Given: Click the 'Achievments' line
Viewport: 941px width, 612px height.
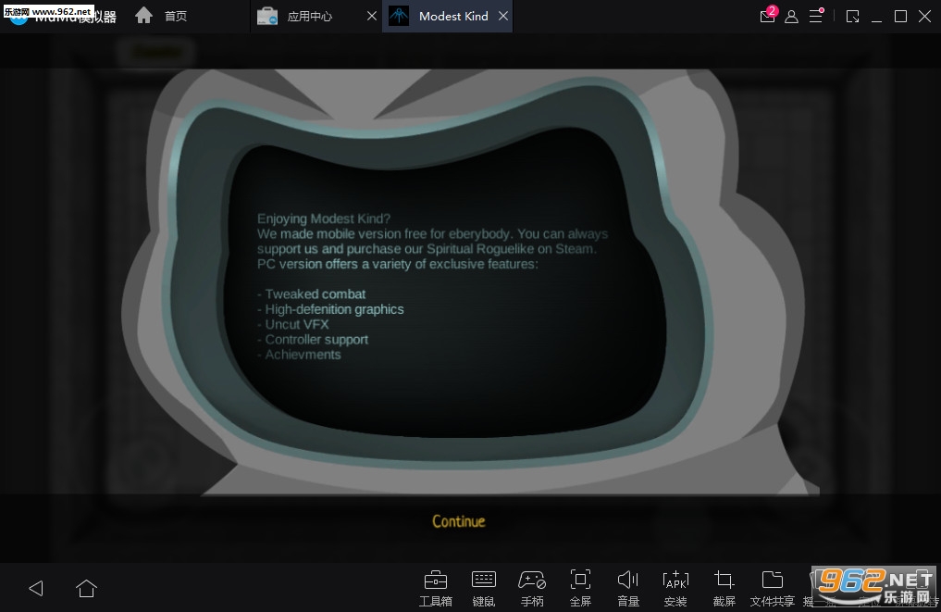Looking at the screenshot, I should (299, 355).
